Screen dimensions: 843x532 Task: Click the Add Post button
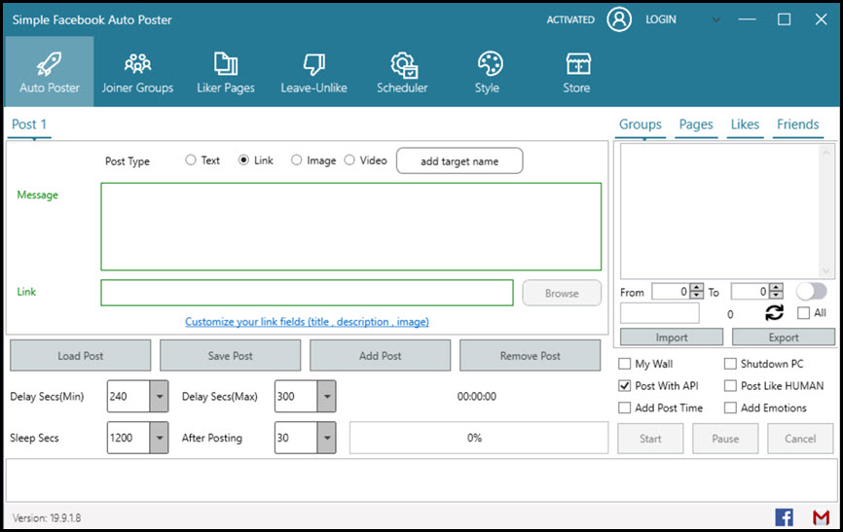(380, 355)
